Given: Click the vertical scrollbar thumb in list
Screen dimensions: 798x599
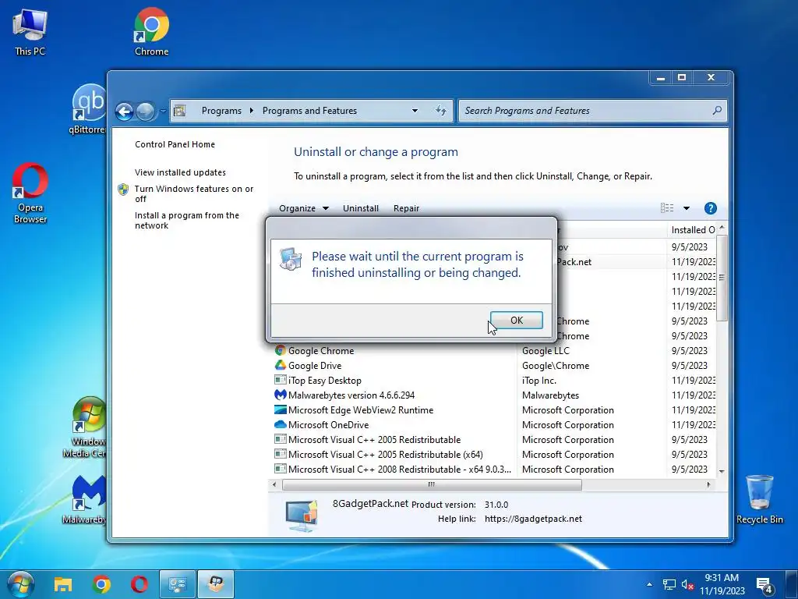Looking at the screenshot, I should [x=721, y=278].
